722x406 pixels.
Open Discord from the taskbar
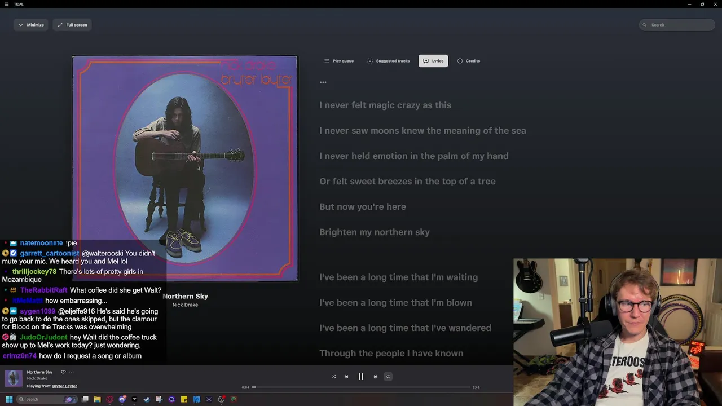[x=122, y=399]
